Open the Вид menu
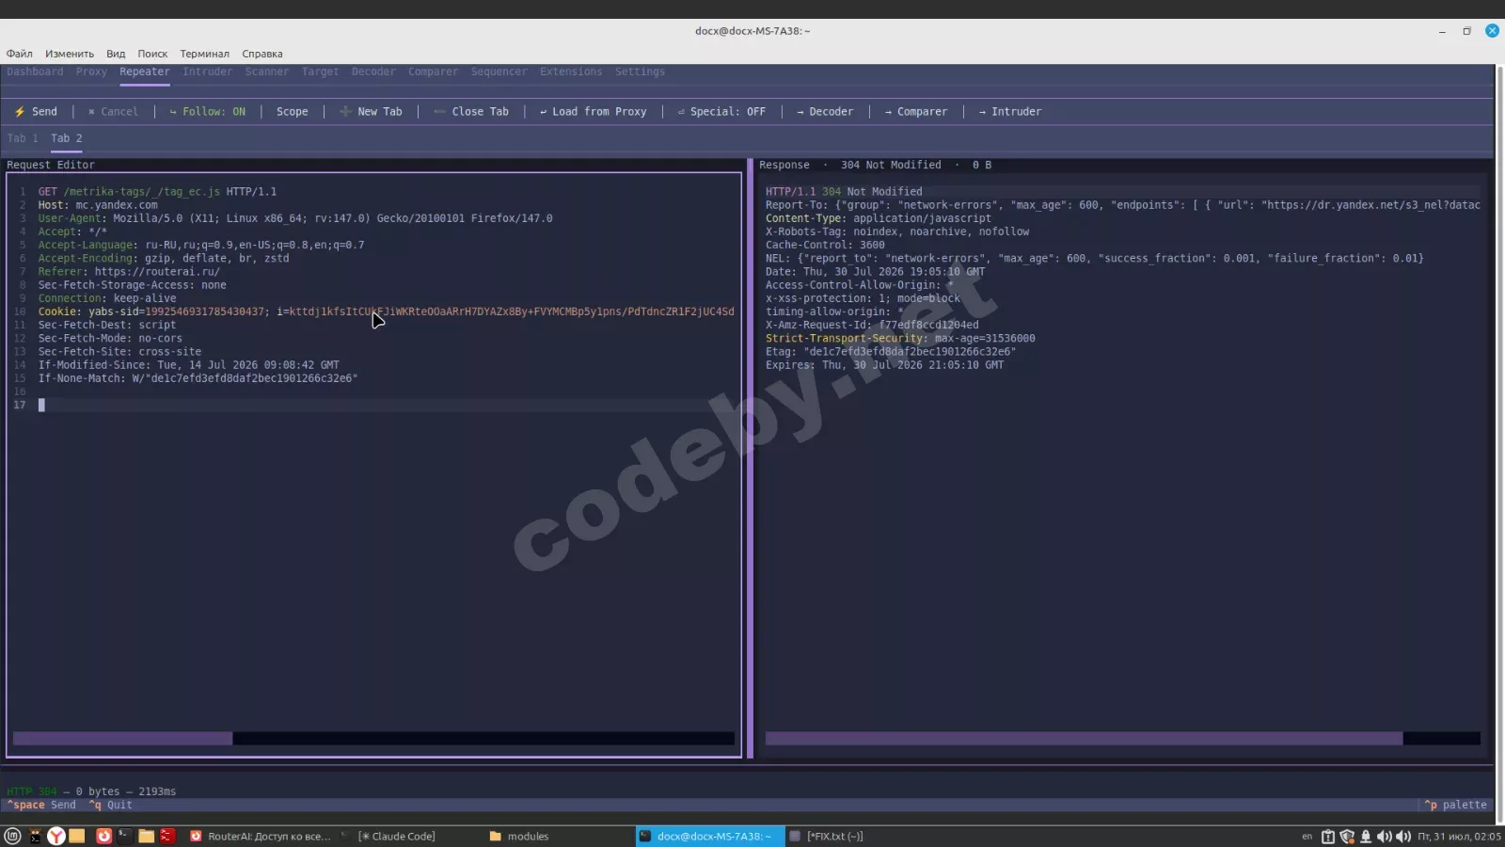Image resolution: width=1505 pixels, height=847 pixels. [x=116, y=54]
